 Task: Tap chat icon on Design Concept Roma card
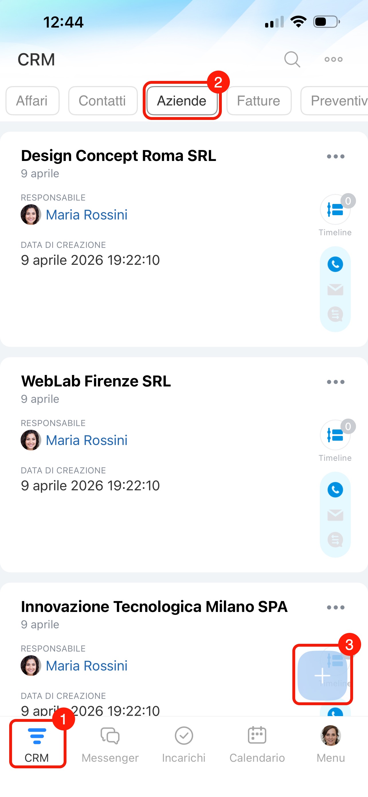point(335,314)
